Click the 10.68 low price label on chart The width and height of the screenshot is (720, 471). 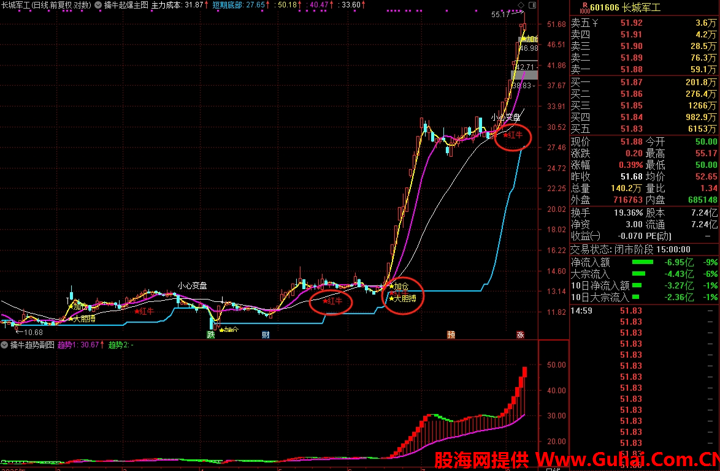click(33, 333)
